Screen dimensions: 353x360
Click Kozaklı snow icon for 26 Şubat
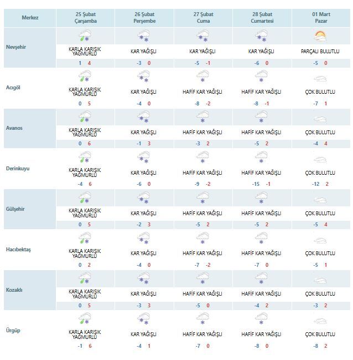(144, 279)
